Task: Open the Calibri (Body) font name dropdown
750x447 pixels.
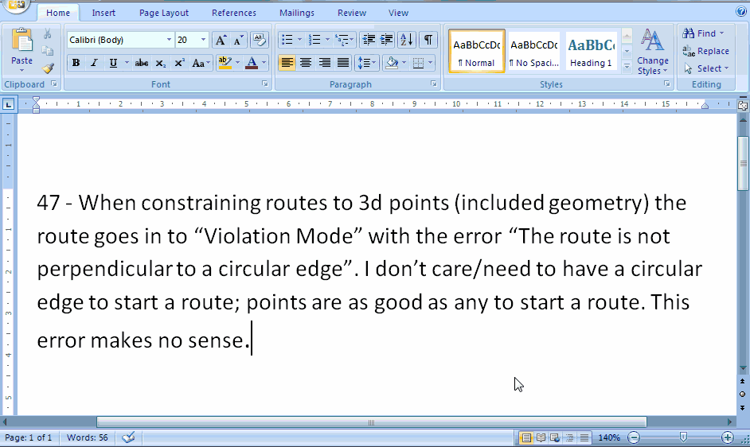Action: [x=169, y=40]
